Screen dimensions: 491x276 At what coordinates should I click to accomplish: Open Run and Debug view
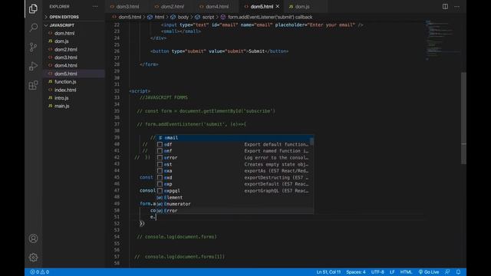click(x=33, y=66)
